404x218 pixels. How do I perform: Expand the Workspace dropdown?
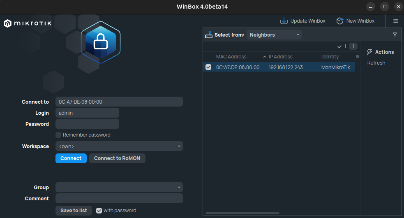click(119, 146)
